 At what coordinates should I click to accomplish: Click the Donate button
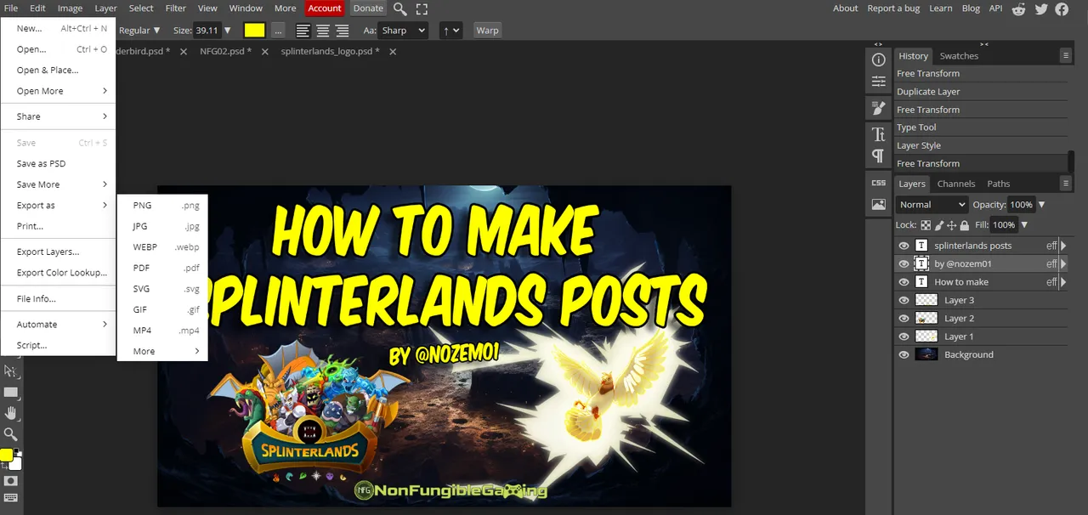point(368,8)
